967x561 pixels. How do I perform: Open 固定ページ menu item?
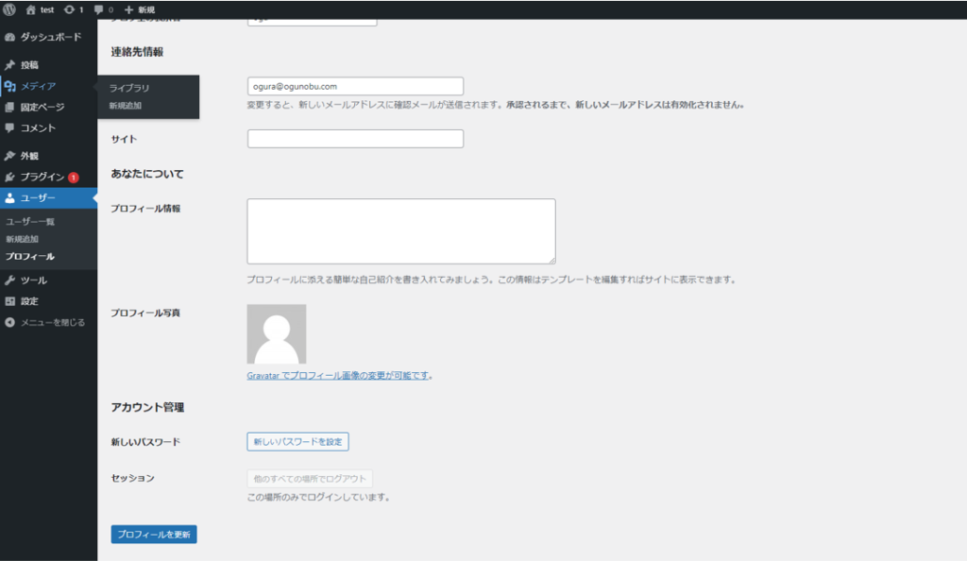pyautogui.click(x=42, y=108)
